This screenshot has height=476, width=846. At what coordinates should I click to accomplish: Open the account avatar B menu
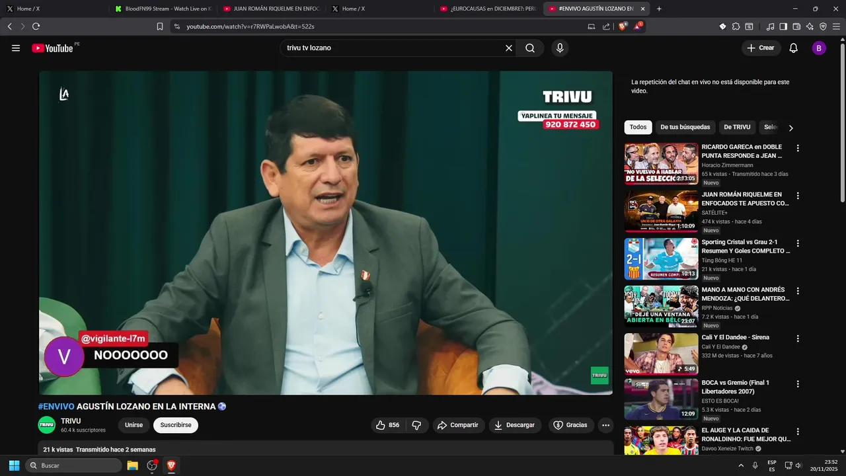pos(819,48)
